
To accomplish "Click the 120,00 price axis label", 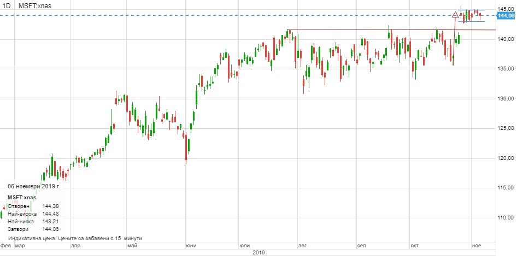I will [506, 158].
